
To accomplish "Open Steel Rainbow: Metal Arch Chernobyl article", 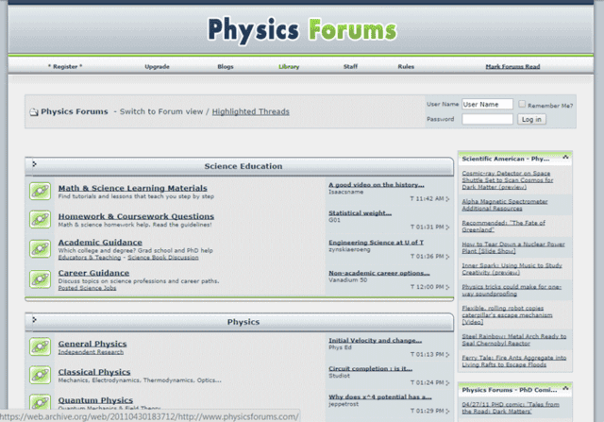I will (x=514, y=340).
